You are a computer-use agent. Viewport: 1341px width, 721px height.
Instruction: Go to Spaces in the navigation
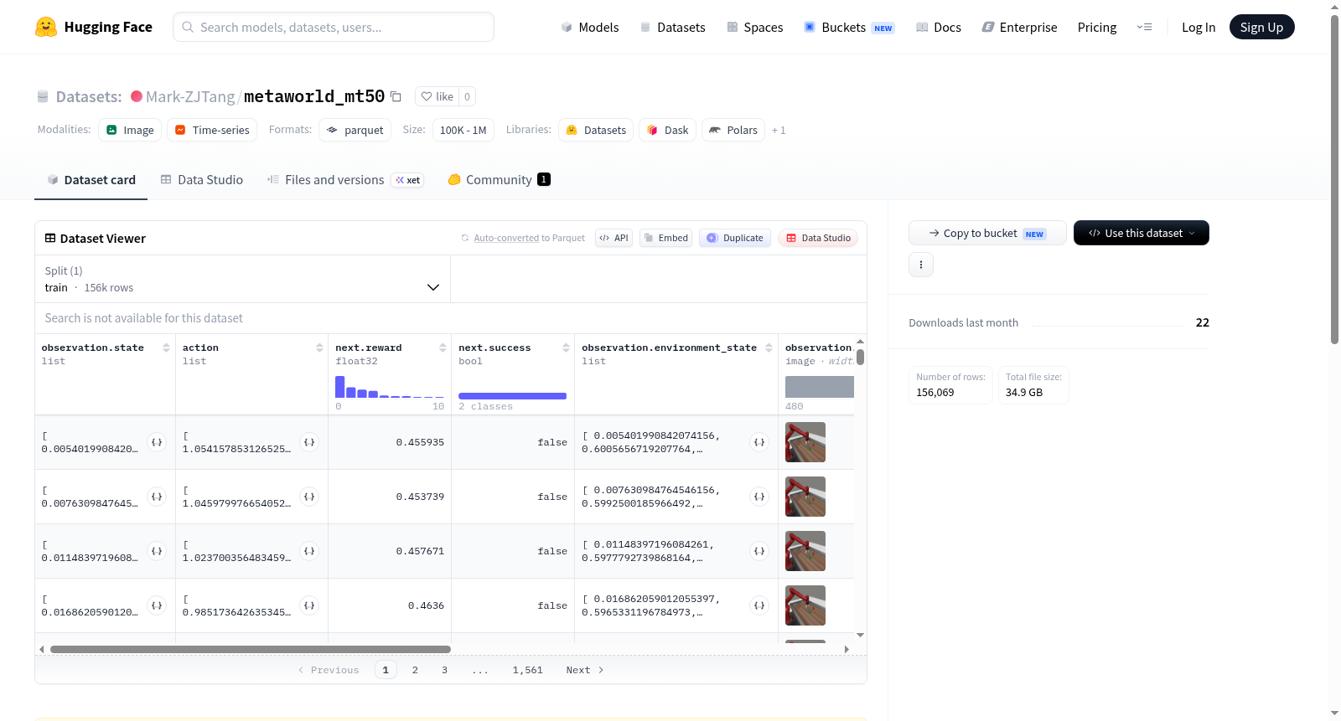755,27
